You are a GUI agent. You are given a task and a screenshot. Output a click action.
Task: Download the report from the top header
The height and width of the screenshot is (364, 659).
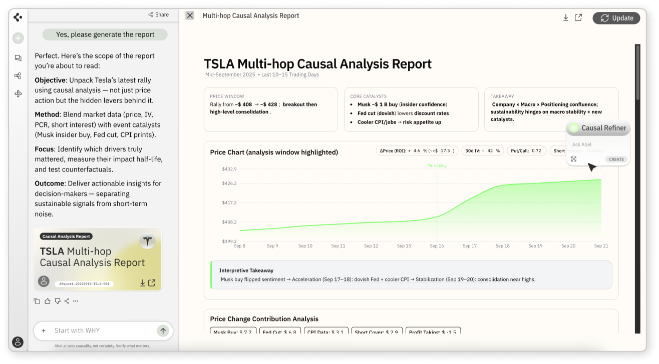pyautogui.click(x=565, y=17)
